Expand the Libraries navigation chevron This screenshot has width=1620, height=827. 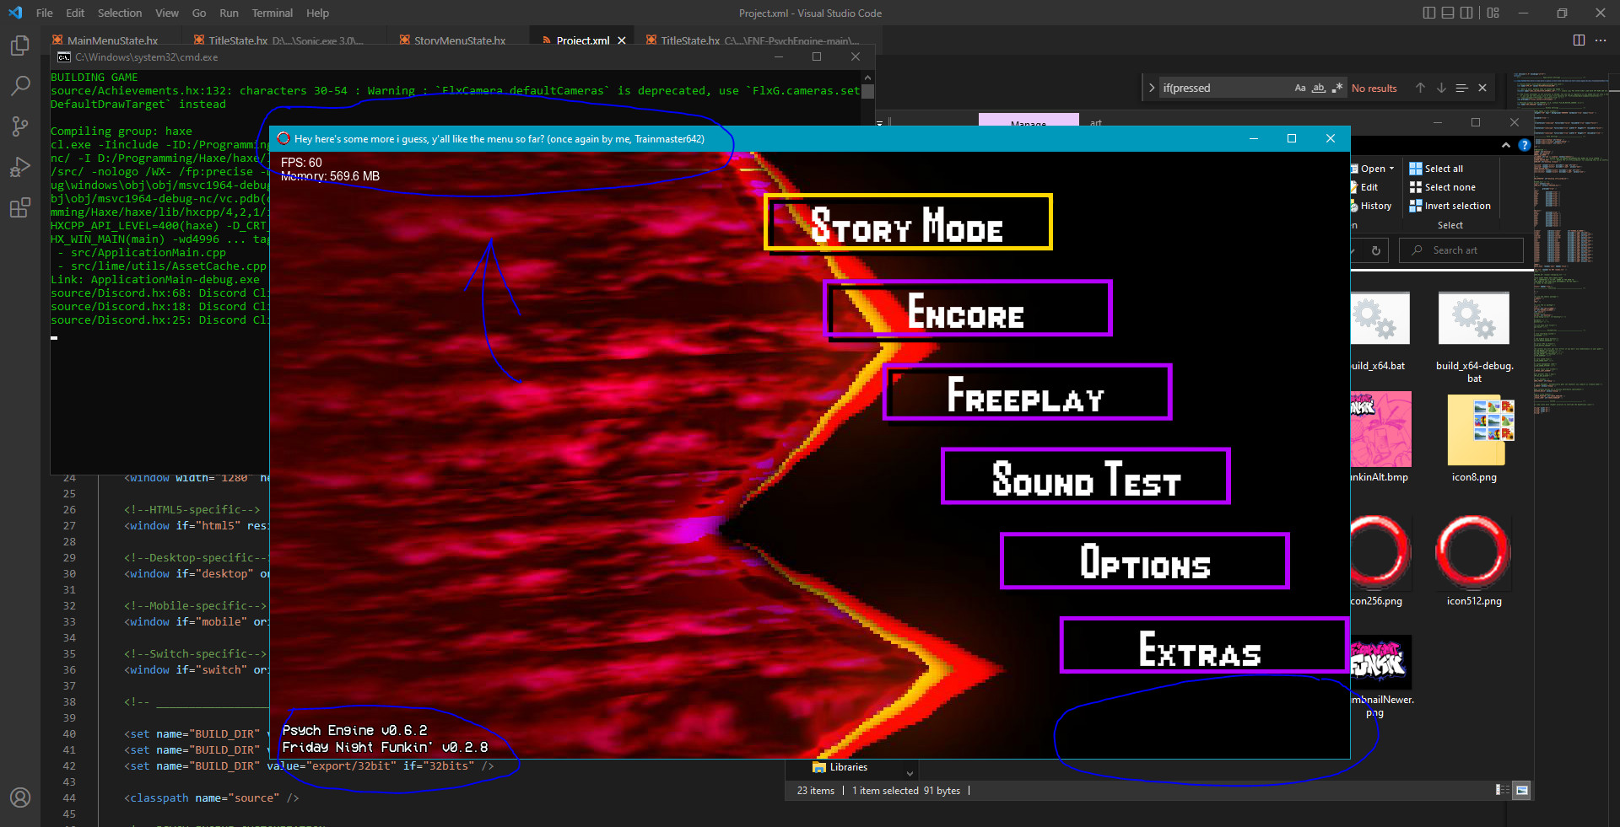[910, 773]
